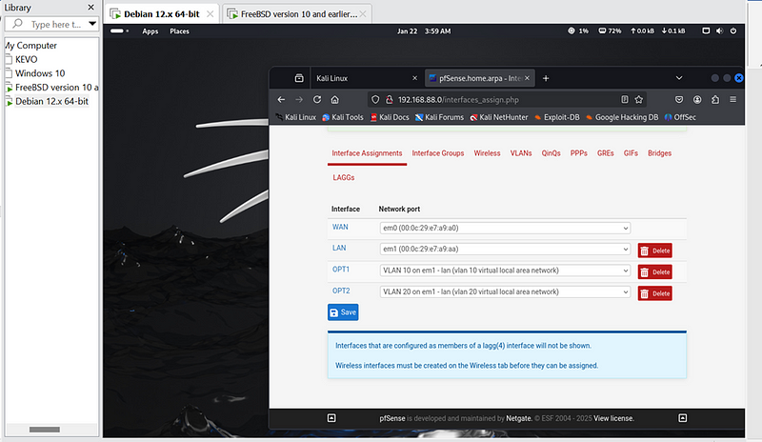762x442 pixels.
Task: Open the OPT1 interface link
Action: (341, 270)
